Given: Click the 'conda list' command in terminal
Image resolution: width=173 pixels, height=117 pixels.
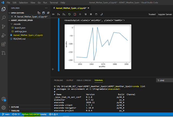Looking at the screenshot, I should pos(139,86).
